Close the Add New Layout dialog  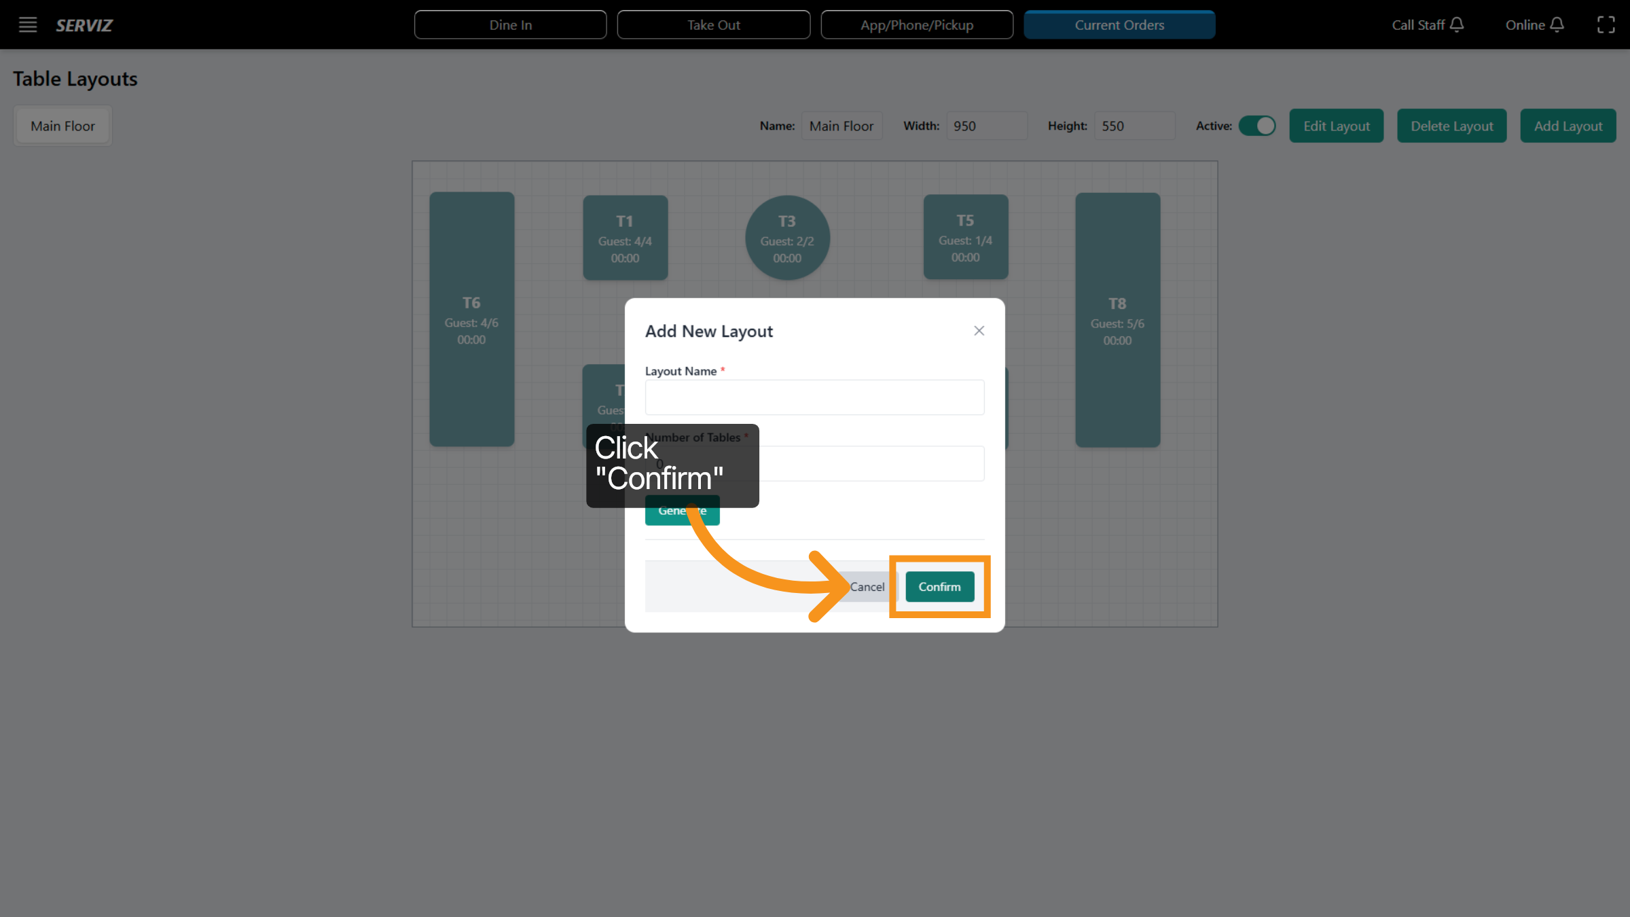pyautogui.click(x=979, y=331)
